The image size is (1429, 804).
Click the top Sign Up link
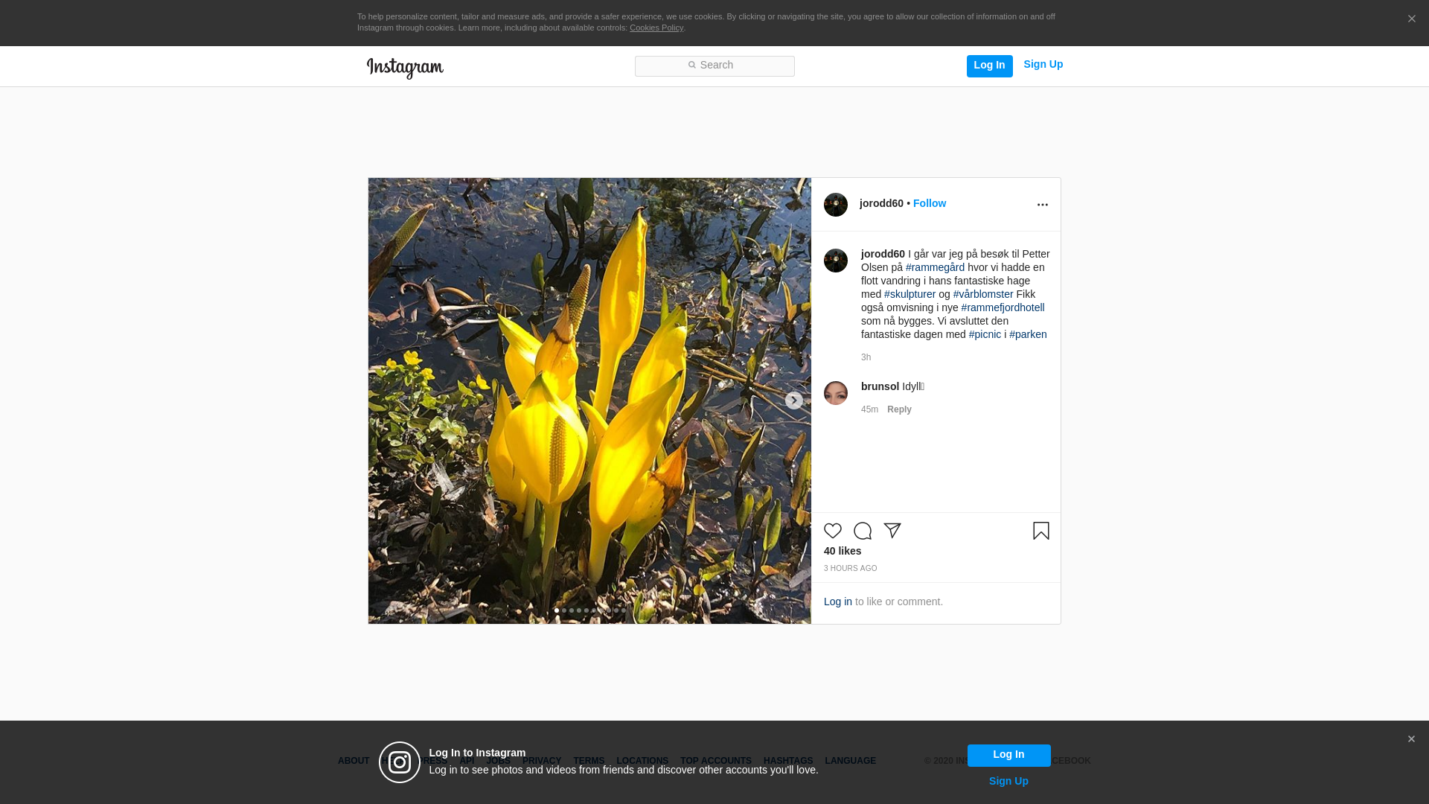click(1043, 64)
